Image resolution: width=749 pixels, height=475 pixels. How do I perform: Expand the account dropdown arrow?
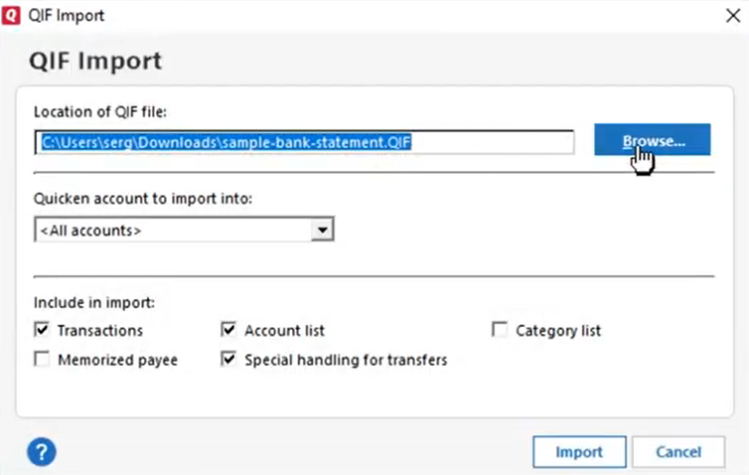pyautogui.click(x=323, y=230)
